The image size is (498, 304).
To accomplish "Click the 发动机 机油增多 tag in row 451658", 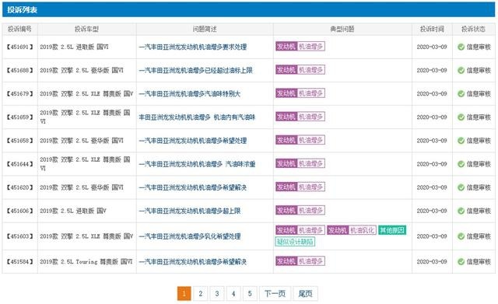I will (300, 140).
